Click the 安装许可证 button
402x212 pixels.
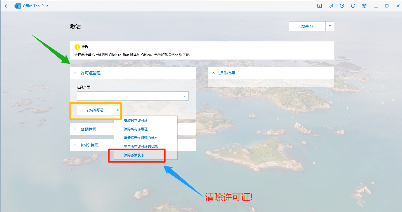[x=95, y=110]
